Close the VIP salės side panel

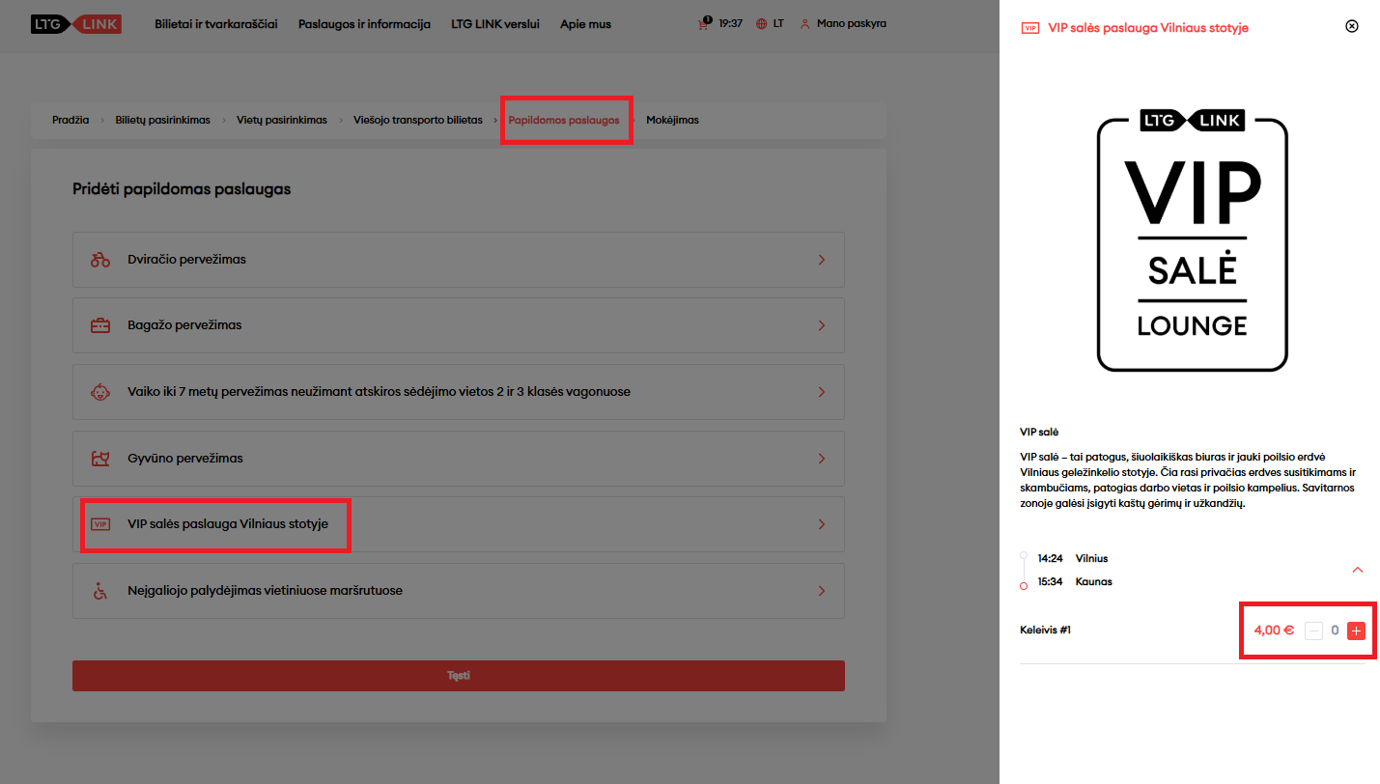1352,26
